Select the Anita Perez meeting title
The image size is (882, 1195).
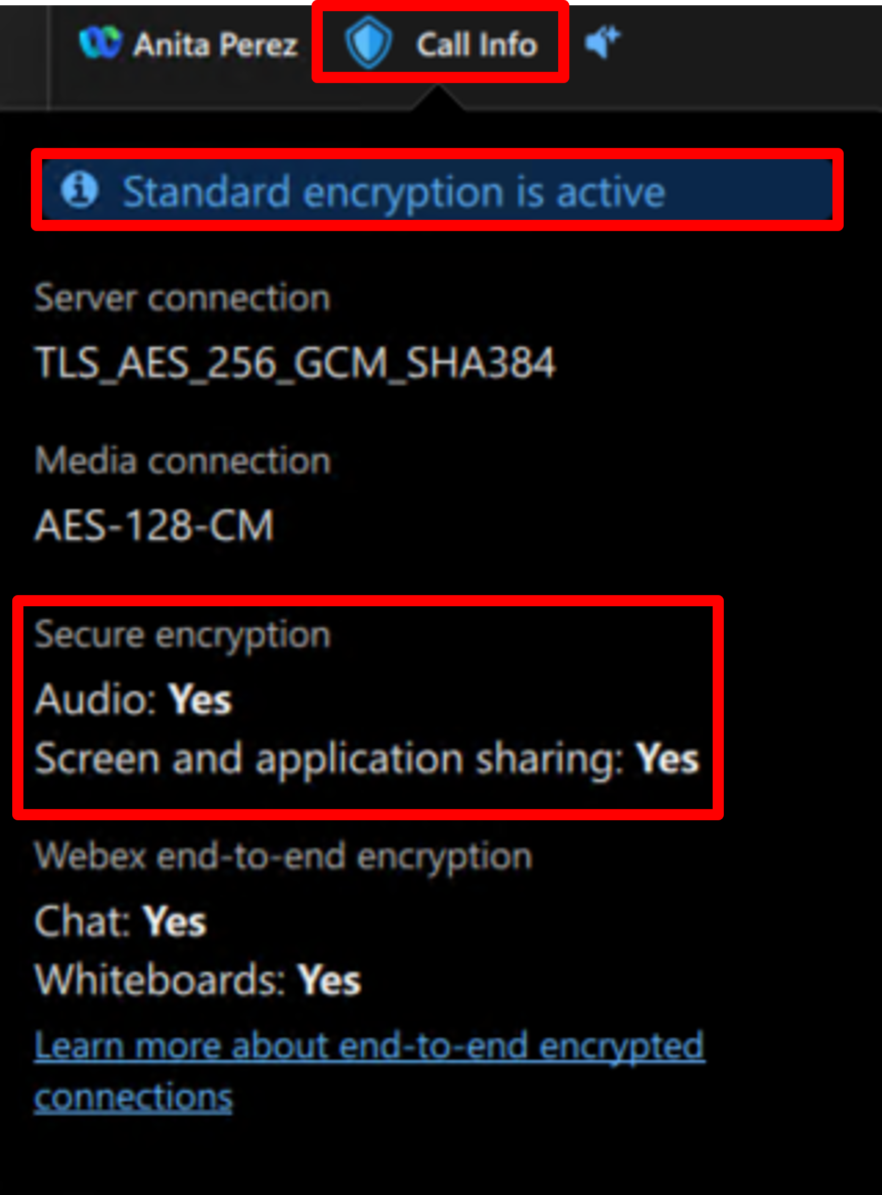point(215,44)
